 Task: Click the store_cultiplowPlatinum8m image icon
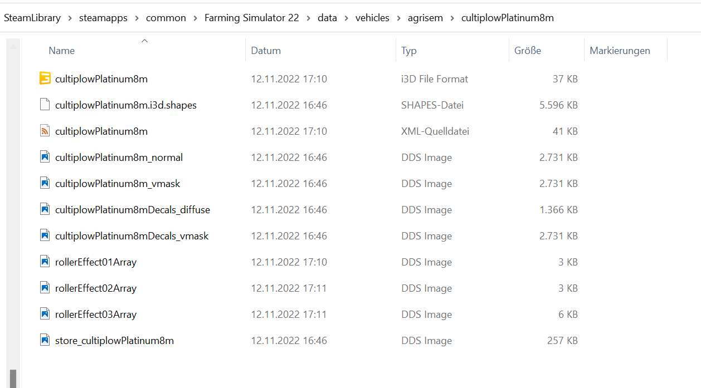click(x=45, y=340)
